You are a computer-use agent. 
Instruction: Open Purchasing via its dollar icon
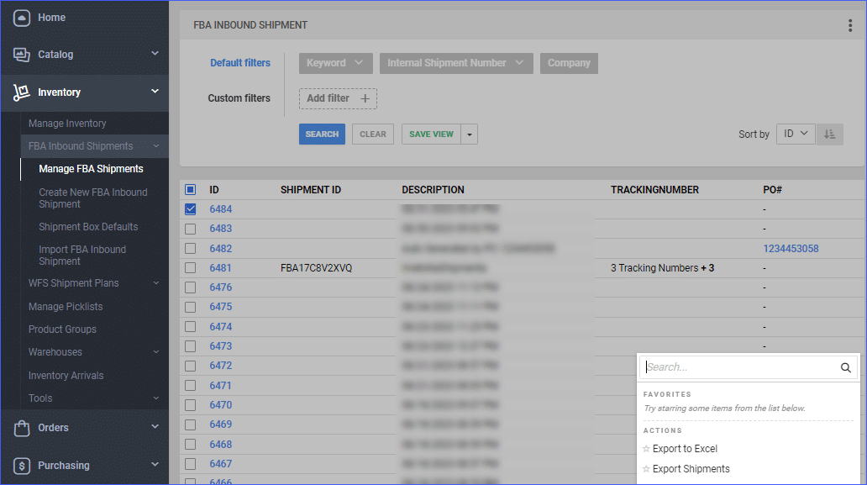coord(21,465)
